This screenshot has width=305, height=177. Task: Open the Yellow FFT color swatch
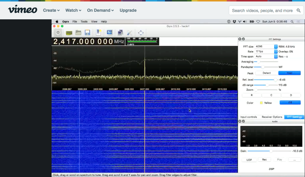click(261, 103)
